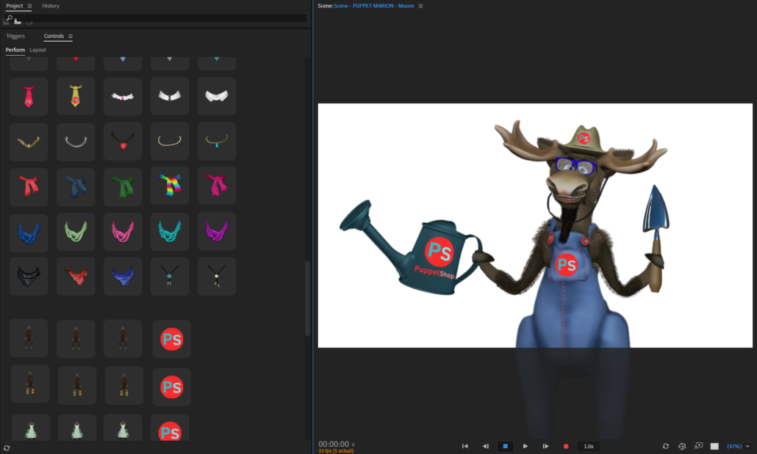Trigger the rainbow striped scarf

pyautogui.click(x=170, y=186)
